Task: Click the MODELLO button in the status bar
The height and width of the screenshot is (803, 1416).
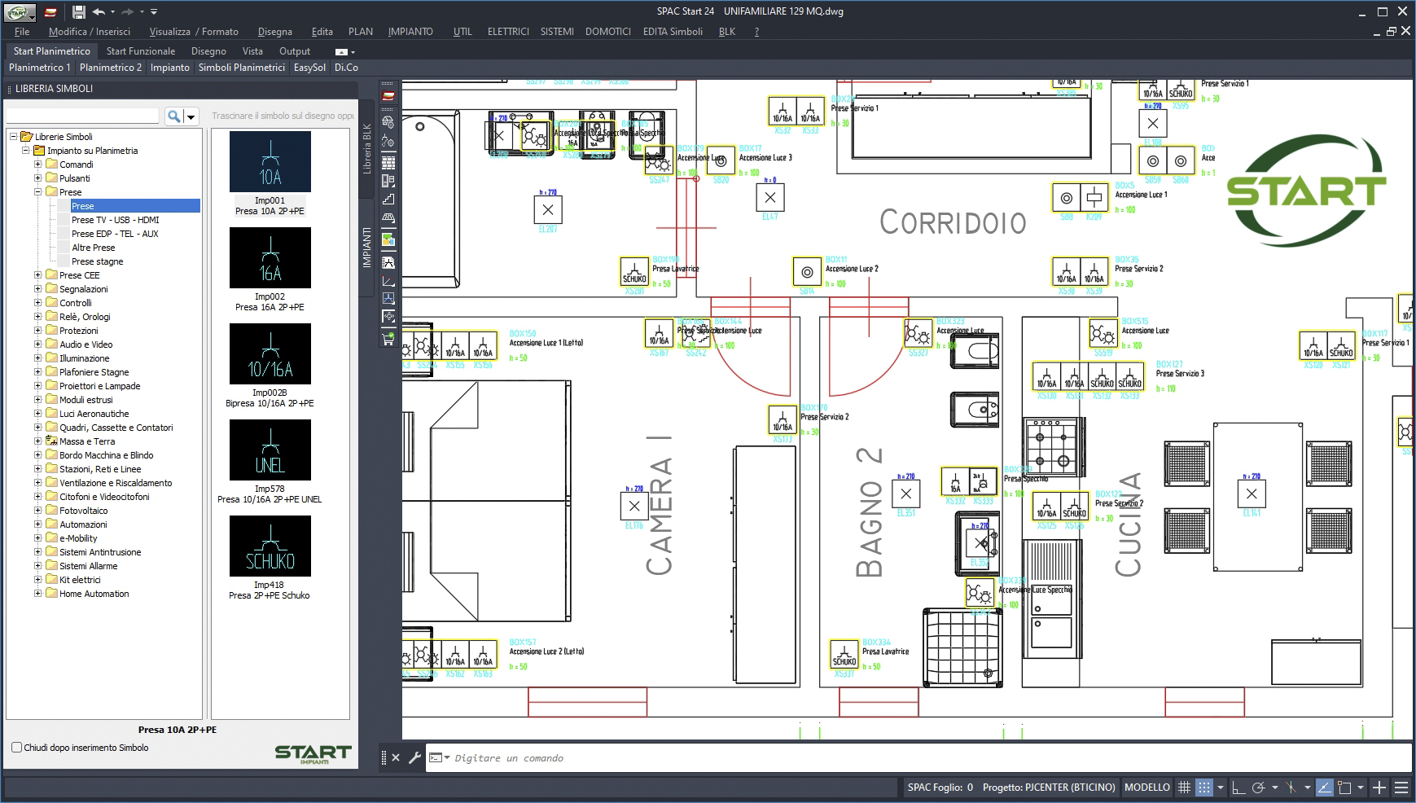Action: (1147, 788)
